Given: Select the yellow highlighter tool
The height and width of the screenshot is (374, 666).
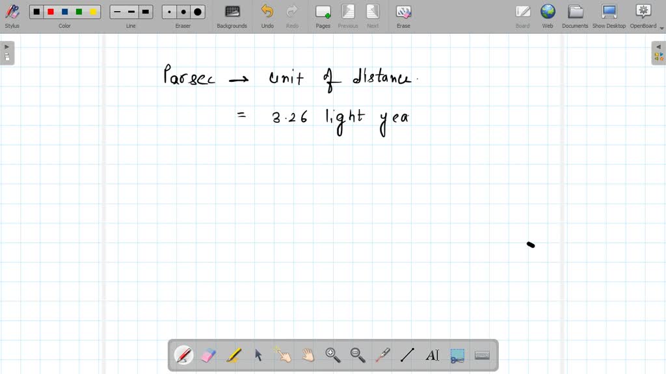Looking at the screenshot, I should [x=233, y=355].
